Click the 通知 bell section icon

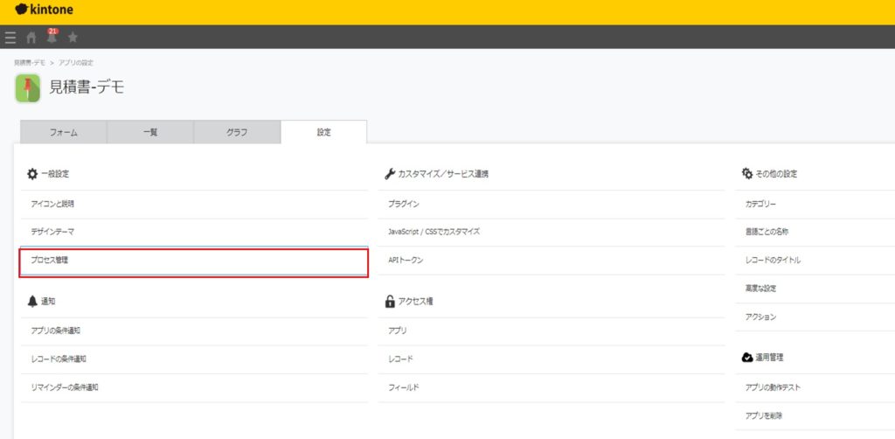(x=32, y=302)
